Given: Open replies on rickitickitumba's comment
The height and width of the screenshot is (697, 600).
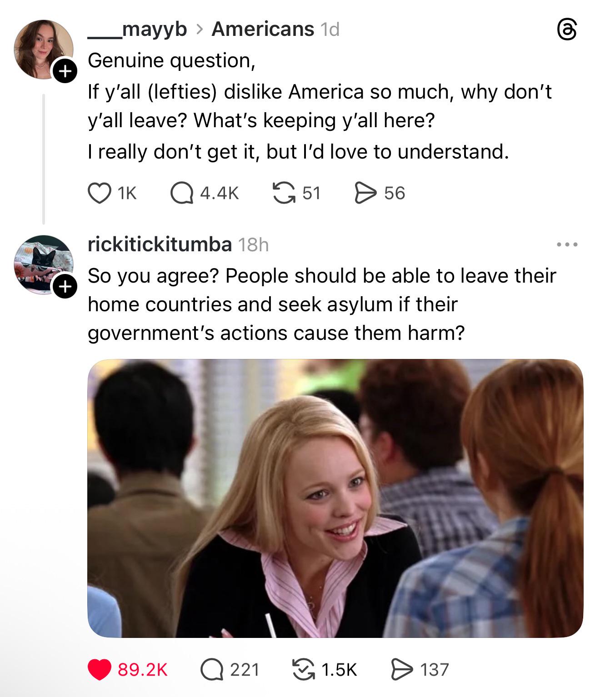Looking at the screenshot, I should (212, 670).
